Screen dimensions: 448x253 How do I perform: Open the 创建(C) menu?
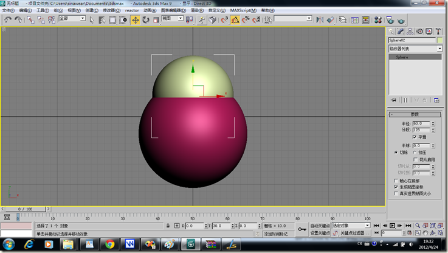tap(92, 10)
